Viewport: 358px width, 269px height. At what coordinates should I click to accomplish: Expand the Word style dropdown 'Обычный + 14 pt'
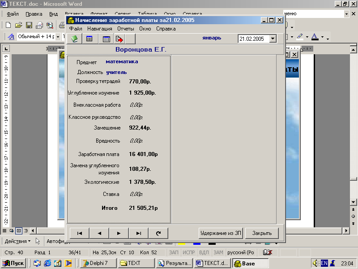pos(57,36)
